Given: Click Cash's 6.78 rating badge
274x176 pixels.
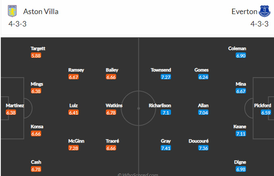Looking at the screenshot, I should [36, 169].
